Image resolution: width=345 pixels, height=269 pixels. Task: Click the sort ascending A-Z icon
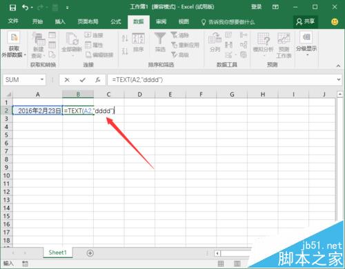(125, 38)
